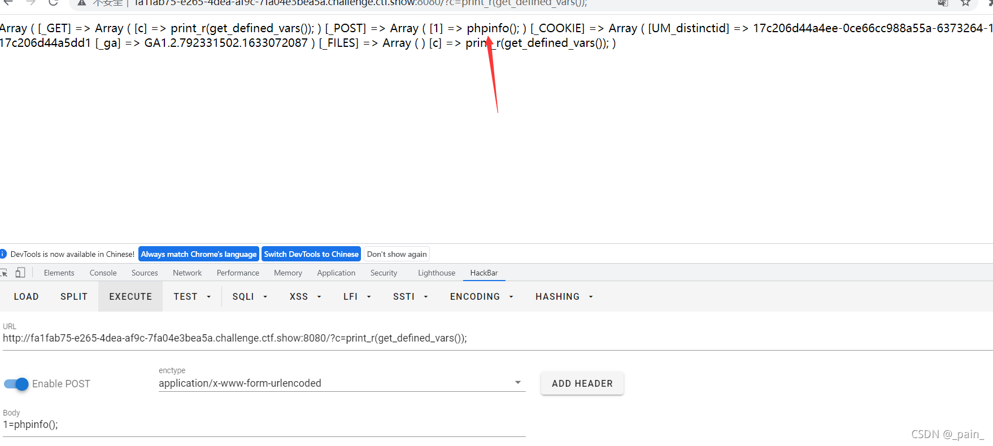Turn off the Enable POST switch

16,384
